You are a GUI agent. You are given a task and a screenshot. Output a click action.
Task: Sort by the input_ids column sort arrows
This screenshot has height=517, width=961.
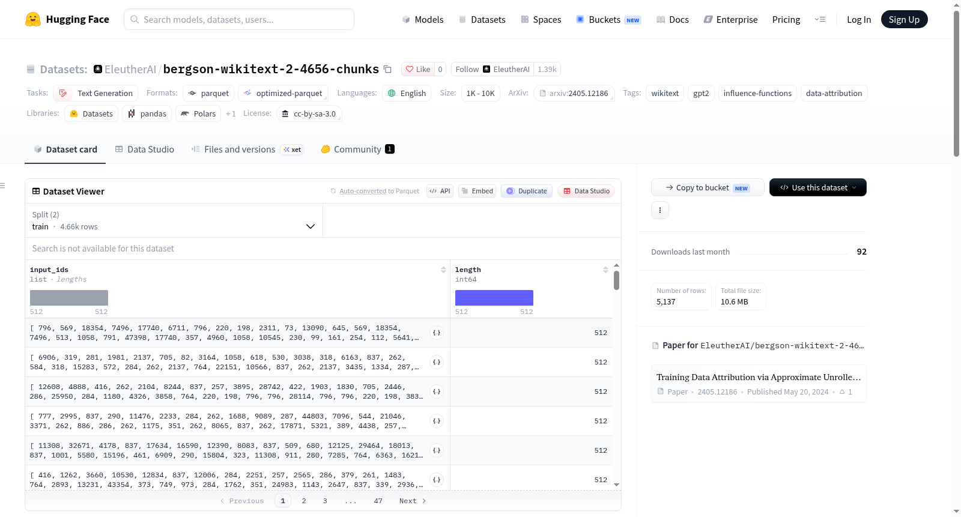click(443, 270)
